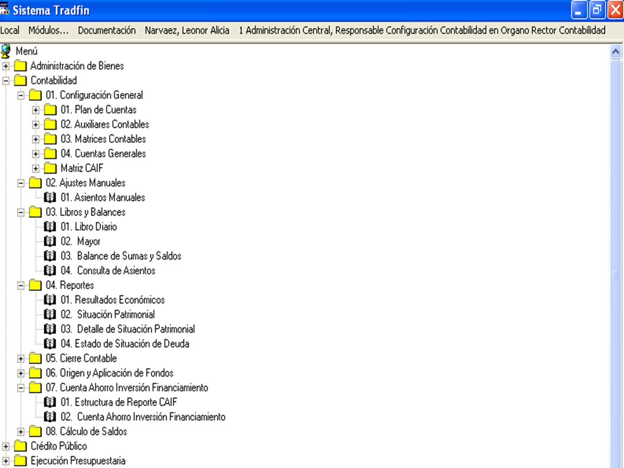
Task: Select the 06. Origen y Aplicación de Fondos label
Action: [110, 373]
